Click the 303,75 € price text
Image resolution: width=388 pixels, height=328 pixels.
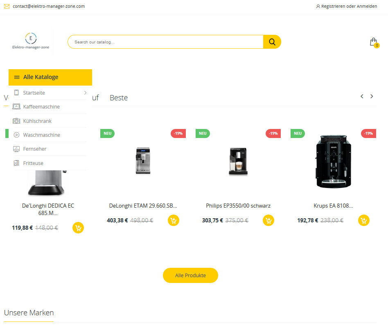212,220
